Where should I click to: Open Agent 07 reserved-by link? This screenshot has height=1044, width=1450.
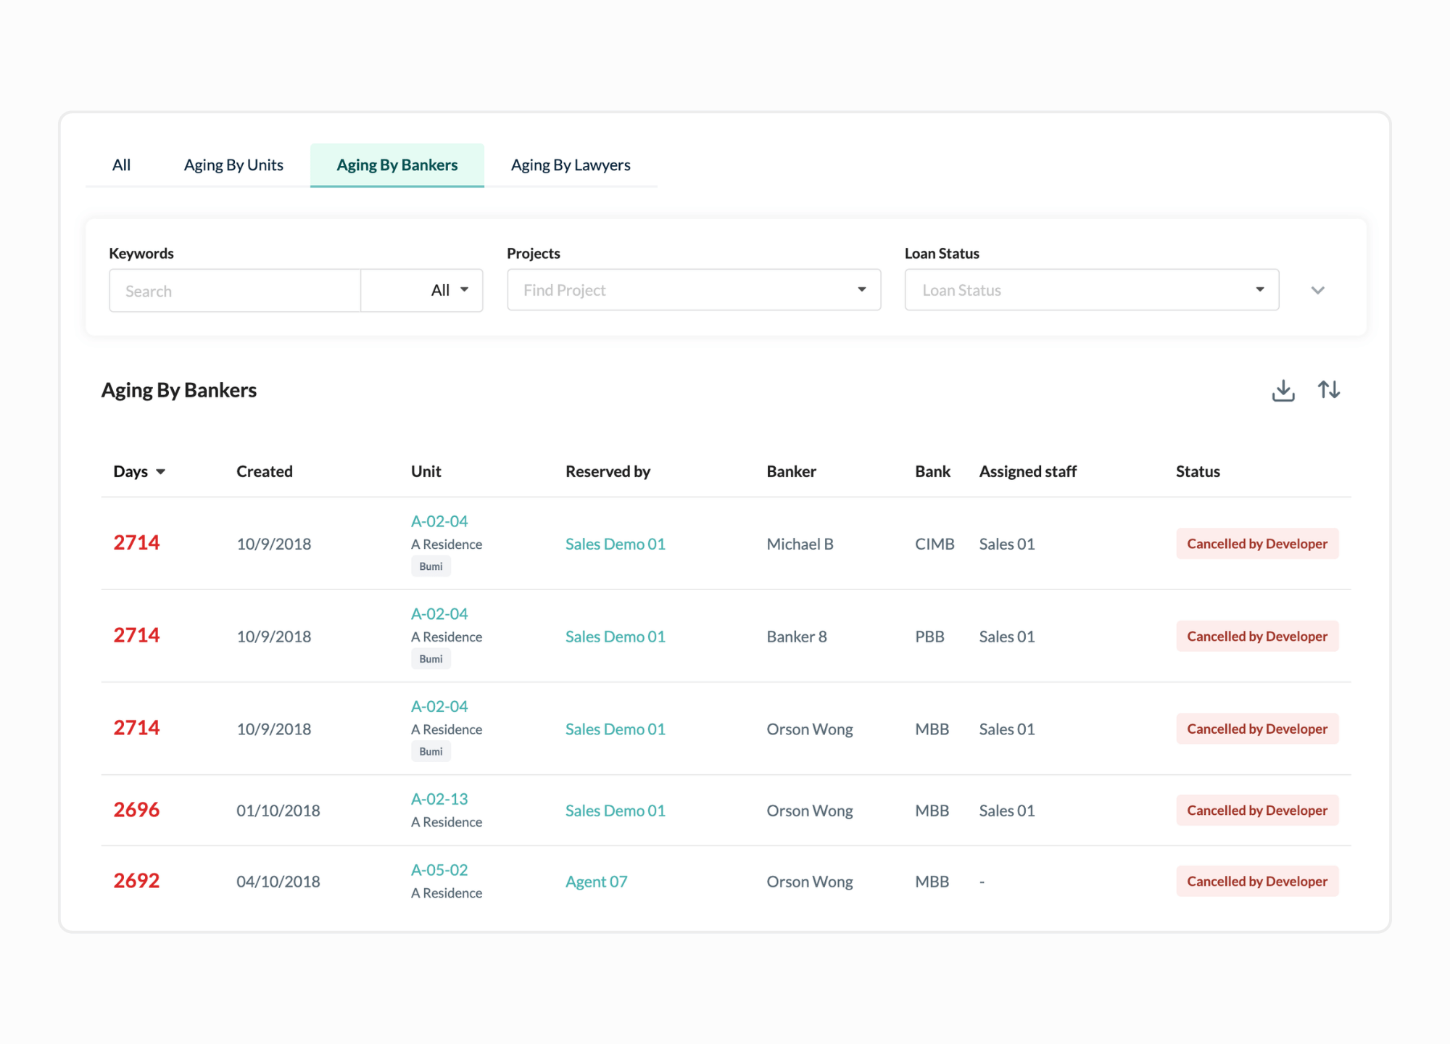coord(596,882)
